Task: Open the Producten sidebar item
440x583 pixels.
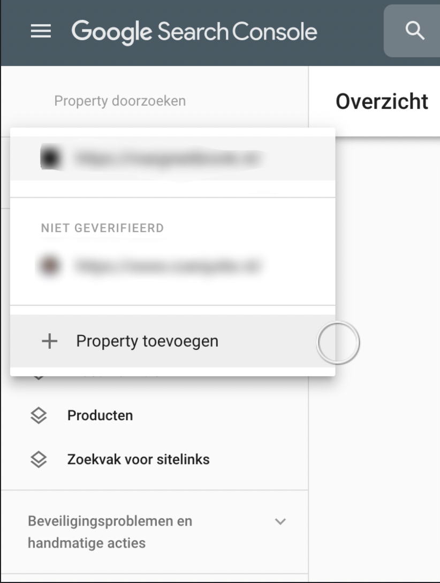Action: click(100, 415)
